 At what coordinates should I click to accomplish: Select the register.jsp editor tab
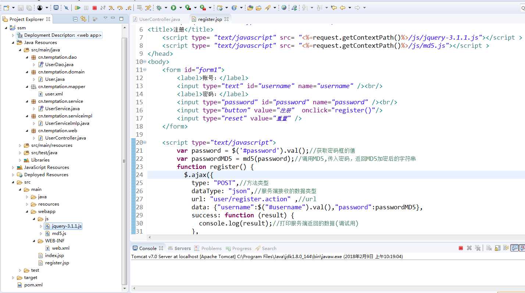210,19
